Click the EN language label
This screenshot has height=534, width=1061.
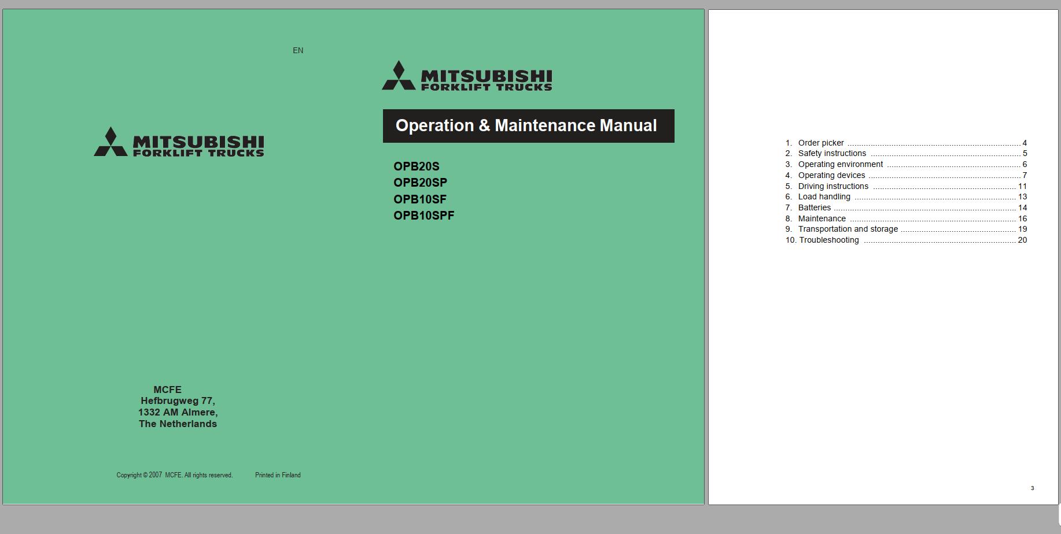pos(298,50)
